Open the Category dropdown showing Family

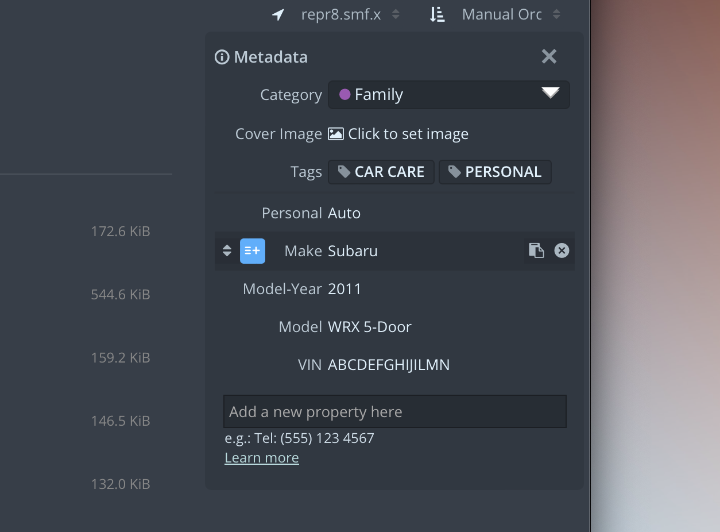(x=448, y=95)
